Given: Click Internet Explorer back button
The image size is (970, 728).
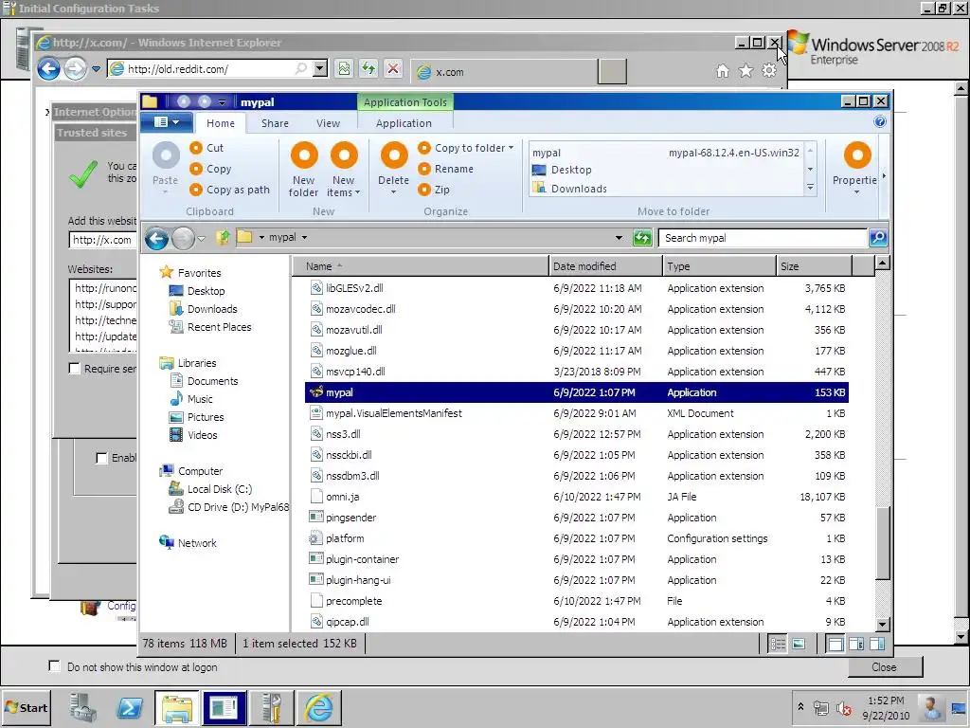Looking at the screenshot, I should pos(49,68).
